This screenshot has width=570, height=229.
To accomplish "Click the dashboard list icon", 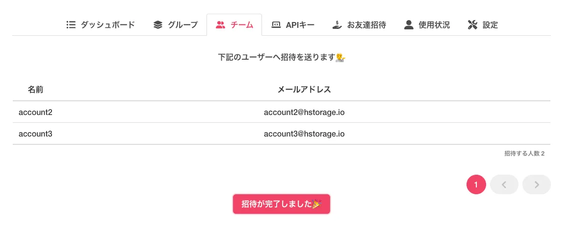I will pos(71,24).
